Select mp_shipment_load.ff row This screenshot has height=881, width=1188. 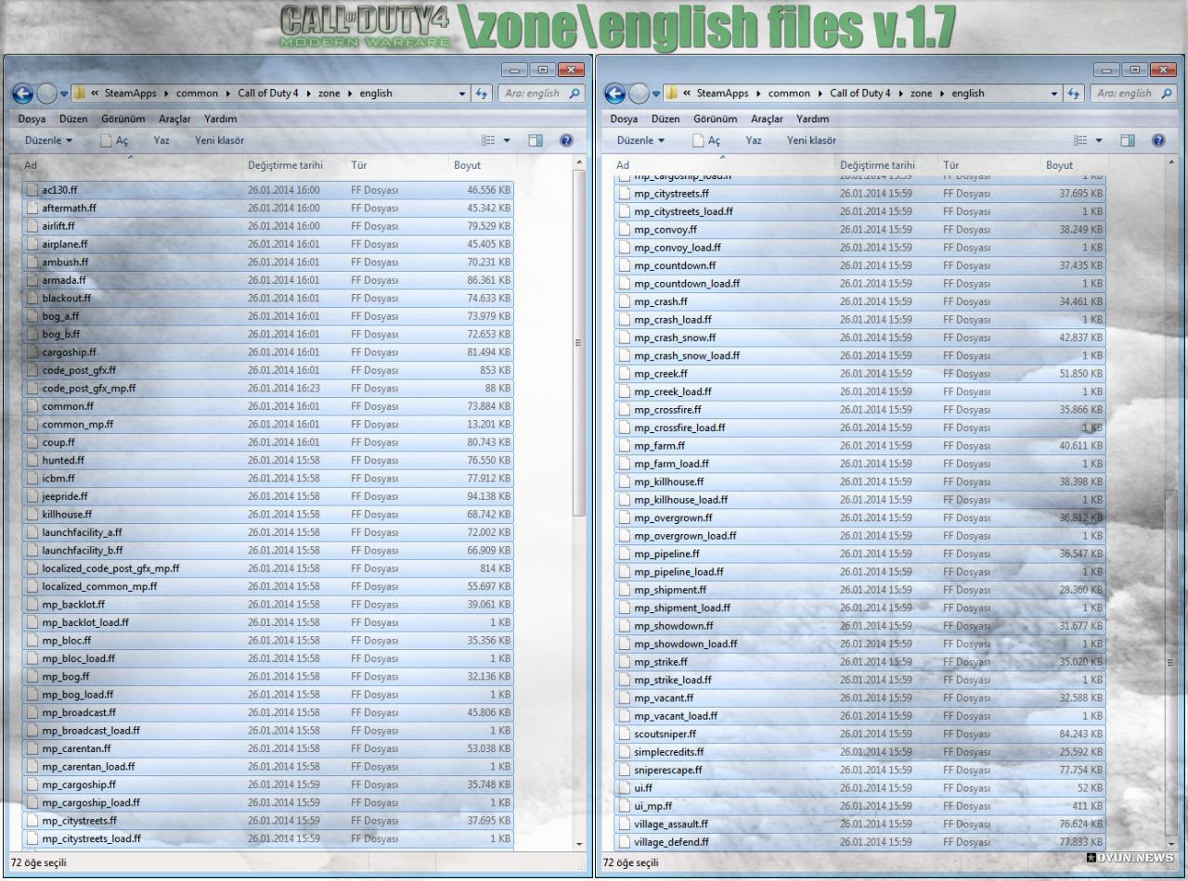[859, 608]
